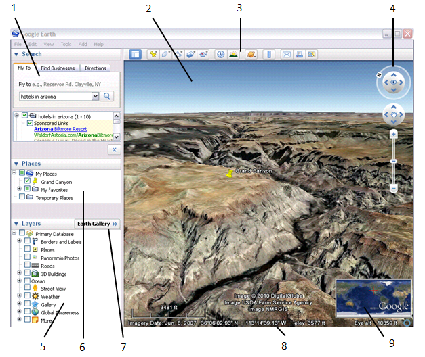
Task: Click the search magnifying glass button
Action: [x=107, y=97]
